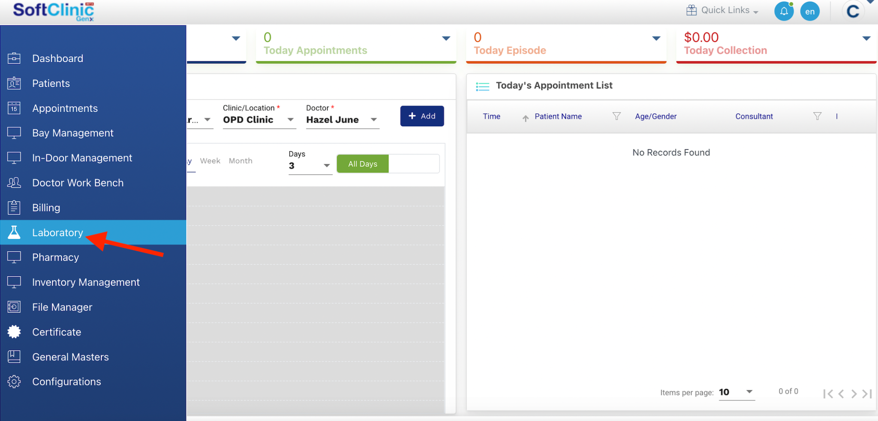
Task: Click the Certificate badge icon
Action: (14, 332)
